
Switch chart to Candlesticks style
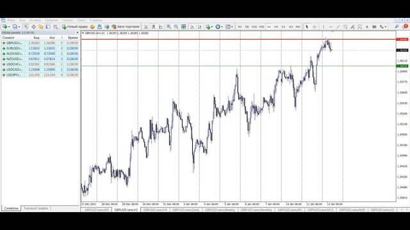click(x=154, y=27)
